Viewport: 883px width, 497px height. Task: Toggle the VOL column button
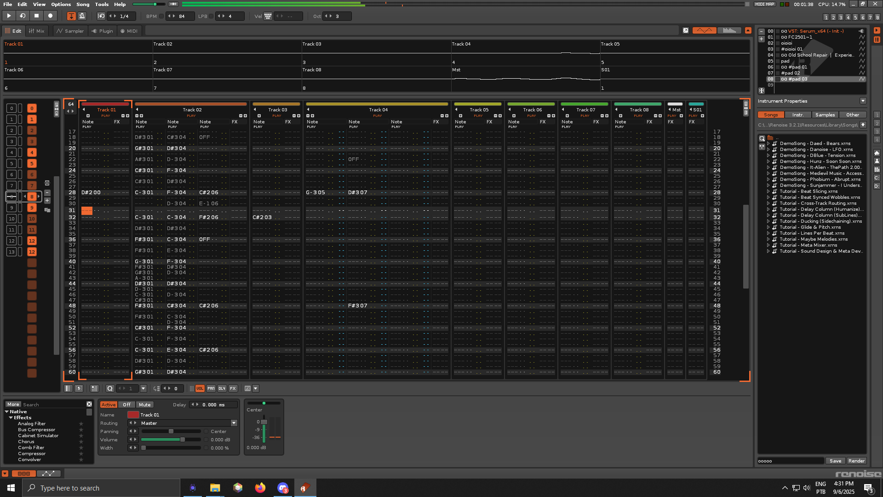pyautogui.click(x=200, y=388)
